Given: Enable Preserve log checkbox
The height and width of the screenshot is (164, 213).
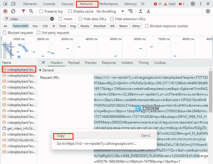Looking at the screenshot, I should pyautogui.click(x=41, y=11).
